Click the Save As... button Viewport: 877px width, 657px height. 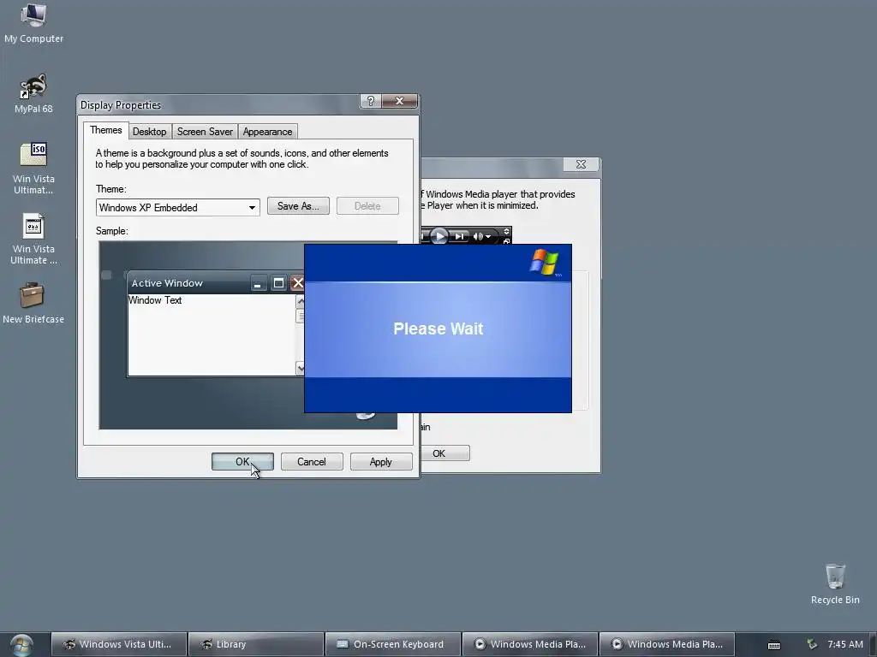coord(298,205)
